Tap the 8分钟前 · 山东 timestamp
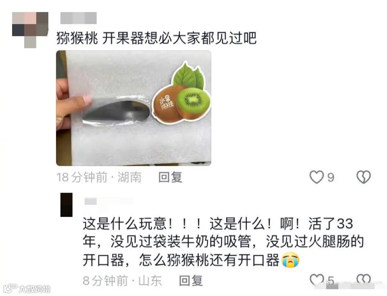 click(x=122, y=281)
